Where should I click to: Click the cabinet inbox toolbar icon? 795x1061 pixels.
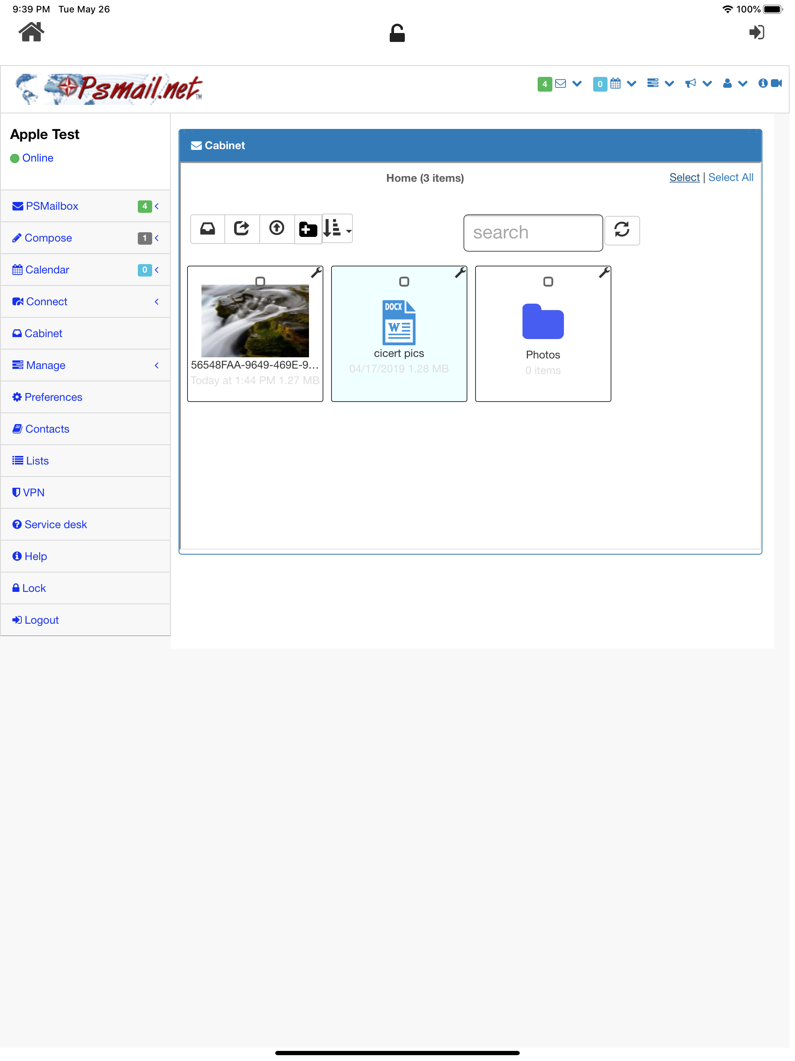pos(208,228)
